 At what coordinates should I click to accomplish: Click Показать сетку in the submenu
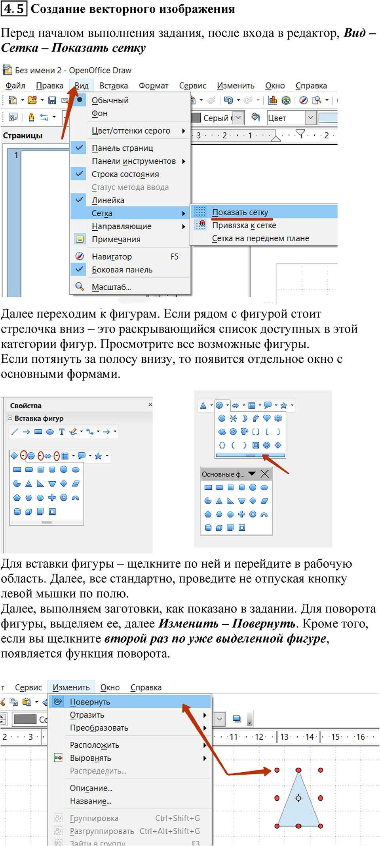point(240,212)
